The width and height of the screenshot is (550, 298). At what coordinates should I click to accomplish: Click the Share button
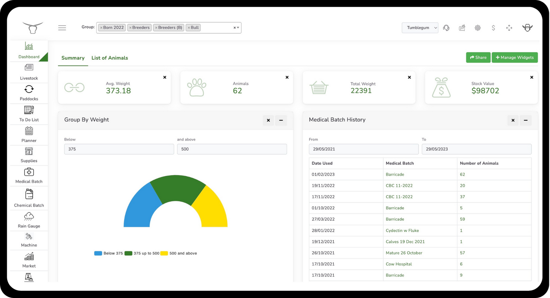(478, 57)
